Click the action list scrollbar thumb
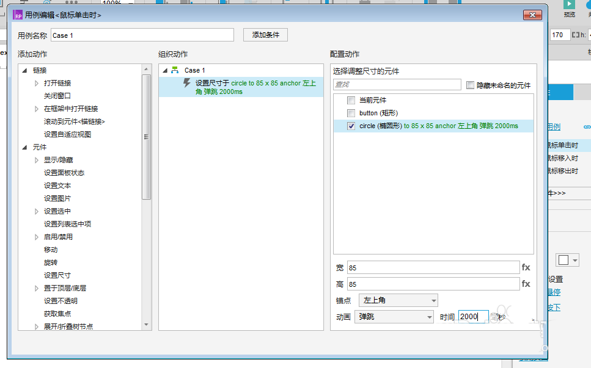 click(146, 137)
